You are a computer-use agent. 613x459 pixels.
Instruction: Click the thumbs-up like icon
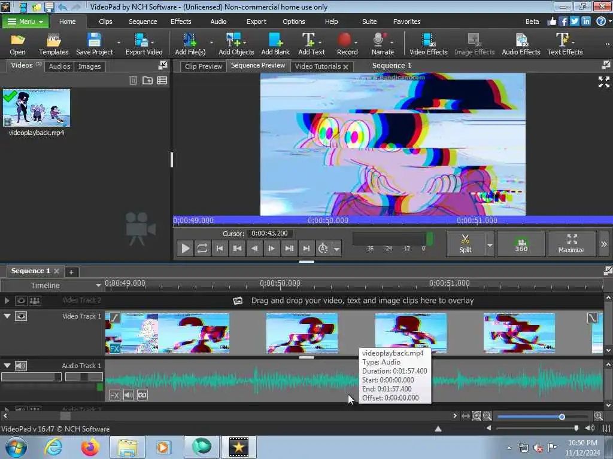(x=551, y=22)
